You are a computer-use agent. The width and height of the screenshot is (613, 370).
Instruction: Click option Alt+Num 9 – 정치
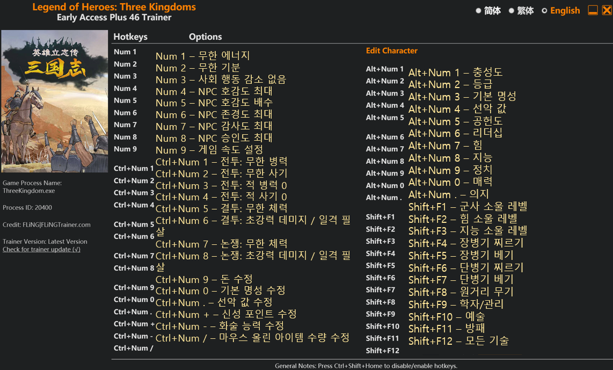(450, 170)
